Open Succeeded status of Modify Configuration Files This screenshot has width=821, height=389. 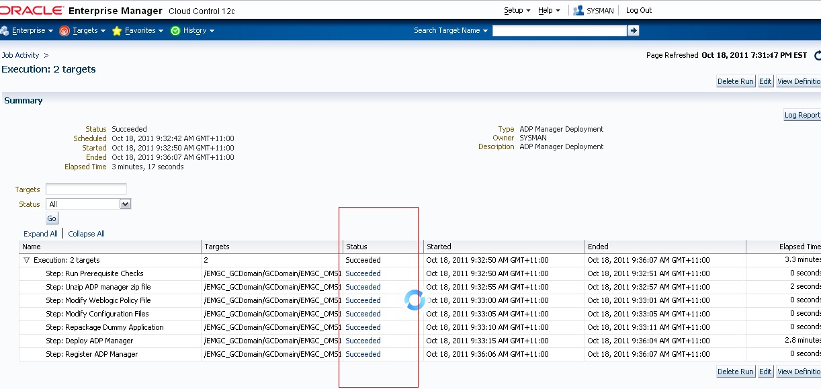click(x=363, y=314)
